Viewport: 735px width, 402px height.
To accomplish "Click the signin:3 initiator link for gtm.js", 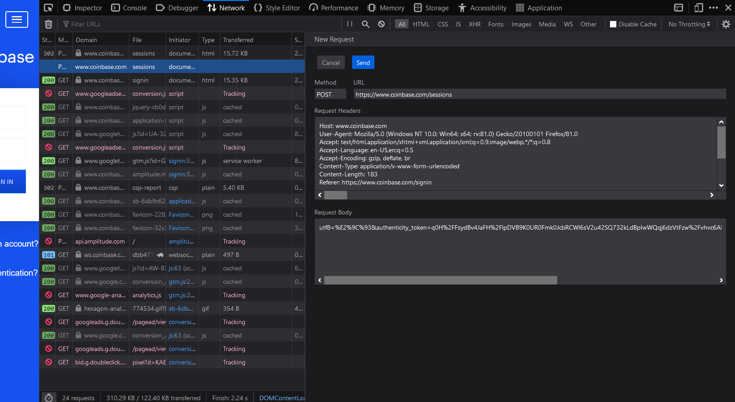I will point(181,161).
